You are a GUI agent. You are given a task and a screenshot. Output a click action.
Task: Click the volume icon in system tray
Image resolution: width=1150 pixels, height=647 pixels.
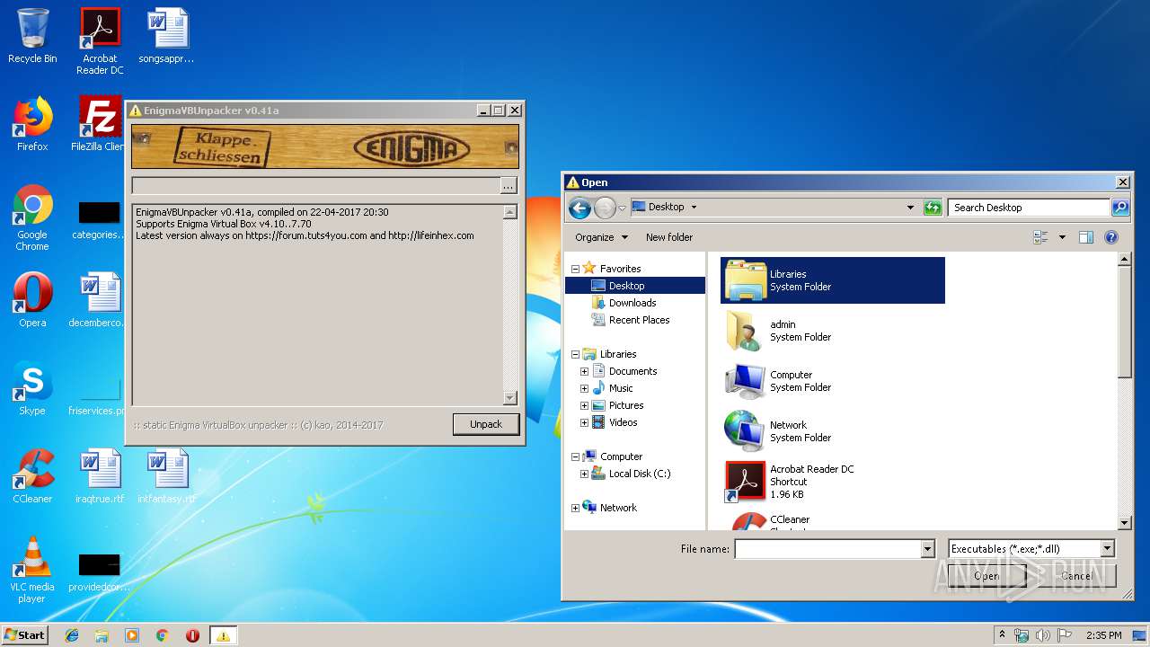1043,635
